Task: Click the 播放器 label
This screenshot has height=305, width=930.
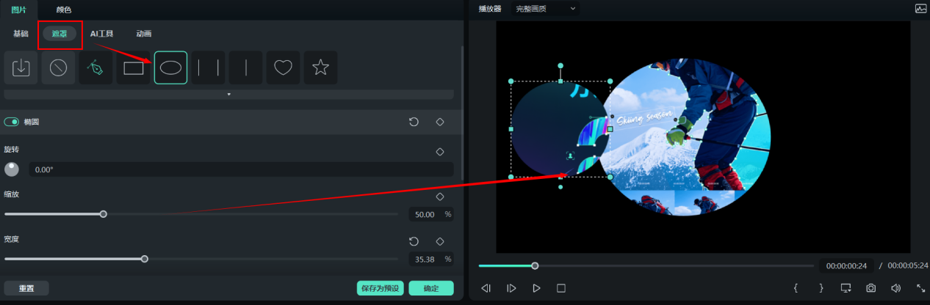Action: click(489, 9)
